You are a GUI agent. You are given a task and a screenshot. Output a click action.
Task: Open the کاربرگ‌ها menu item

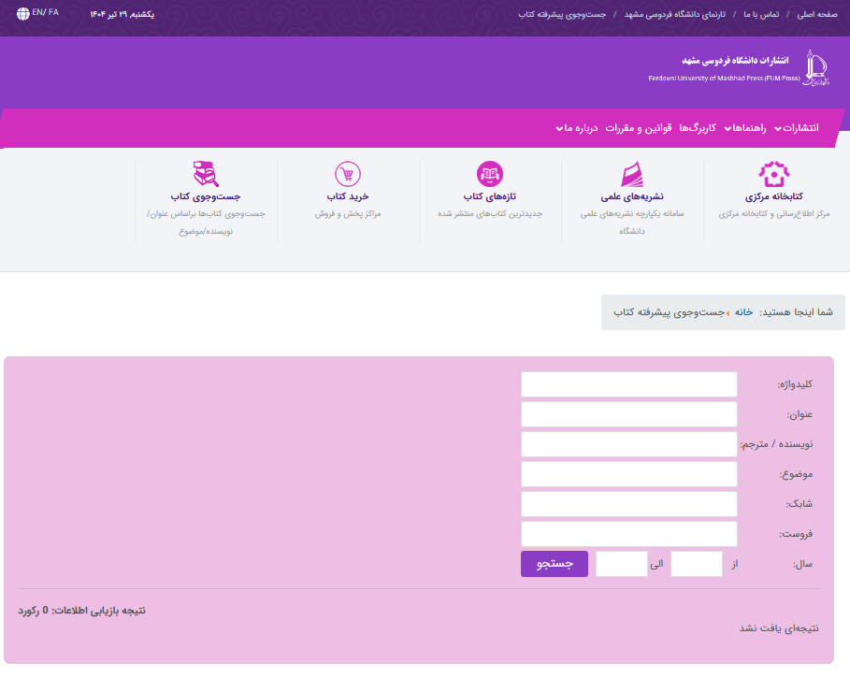tap(698, 128)
